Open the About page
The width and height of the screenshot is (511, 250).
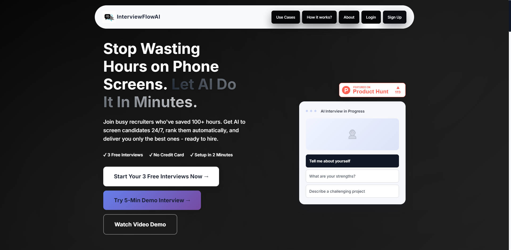click(x=349, y=17)
